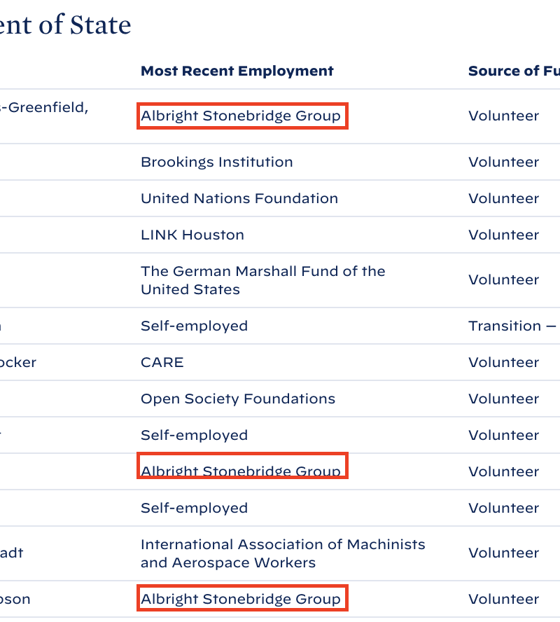This screenshot has height=622, width=560.
Task: Click Albright Stonebridge Group in the Greenfield row
Action: 241,116
